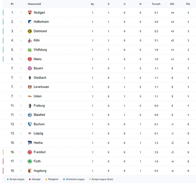
Task: Sort table by Pkt. column header
Action: 188,4
